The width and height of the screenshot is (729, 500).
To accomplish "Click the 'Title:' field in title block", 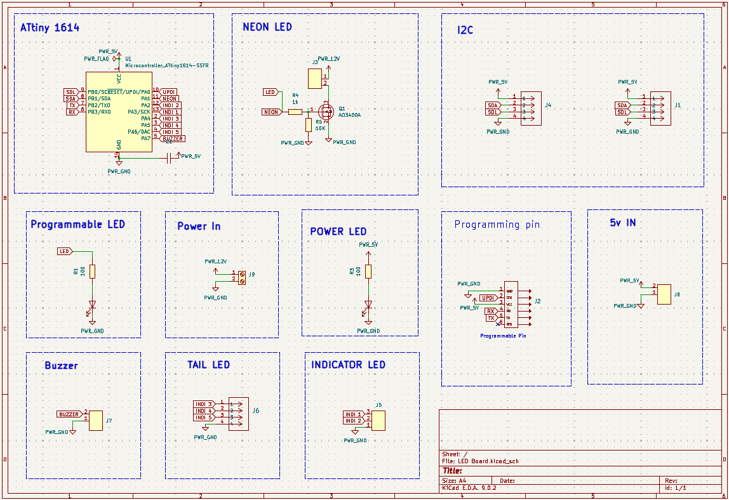I will (x=452, y=471).
